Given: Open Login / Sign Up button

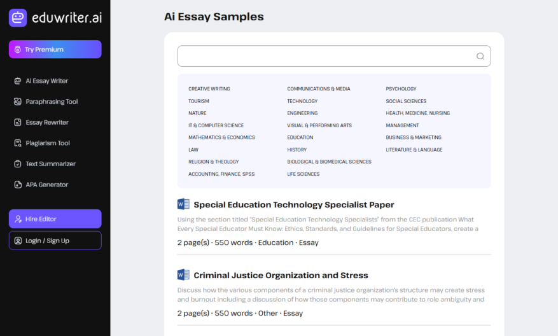Looking at the screenshot, I should 55,241.
